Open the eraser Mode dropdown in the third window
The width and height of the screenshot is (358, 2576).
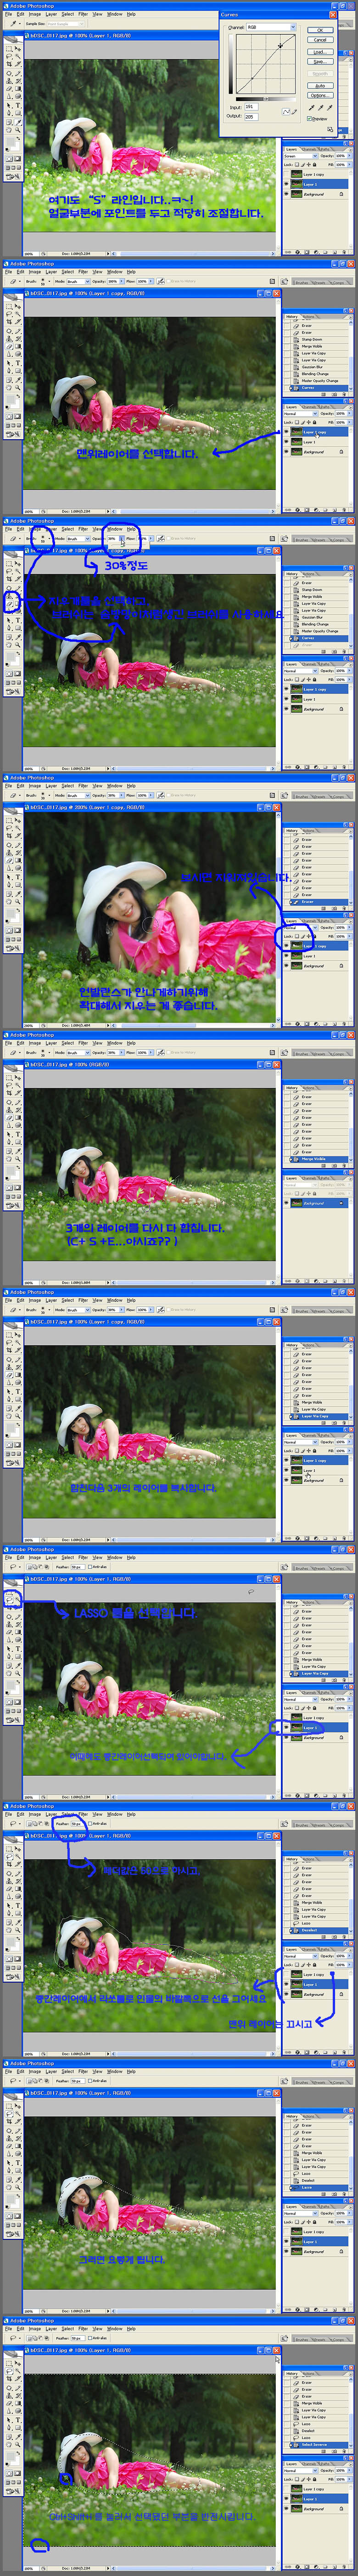tap(78, 538)
